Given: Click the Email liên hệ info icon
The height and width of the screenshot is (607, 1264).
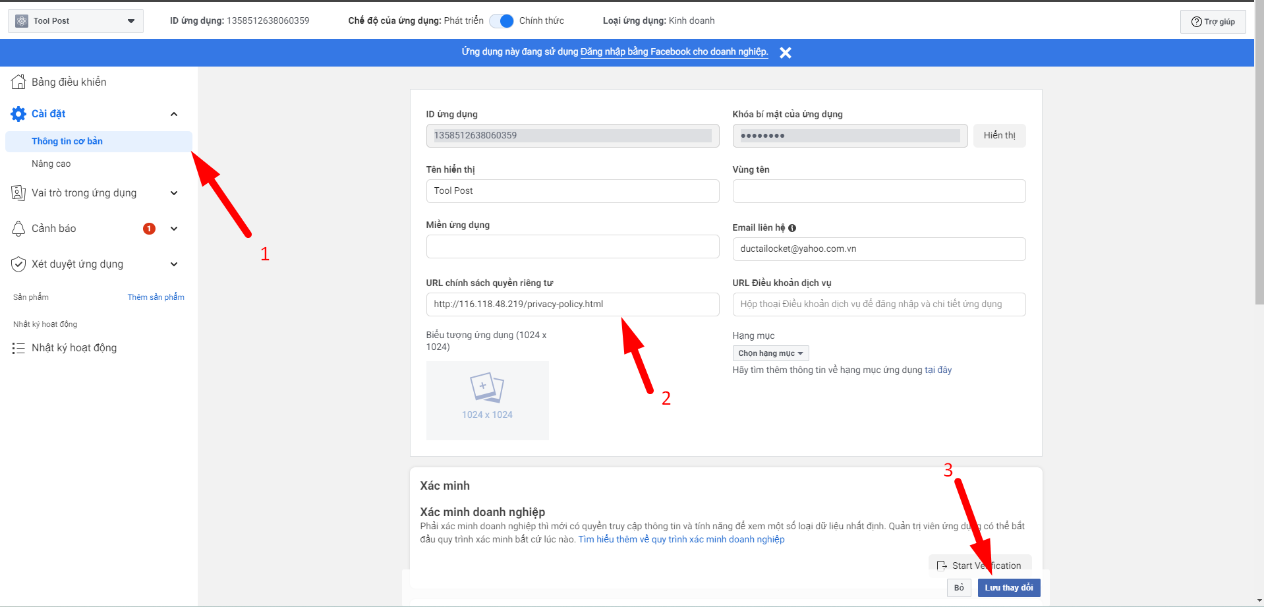Looking at the screenshot, I should [792, 228].
